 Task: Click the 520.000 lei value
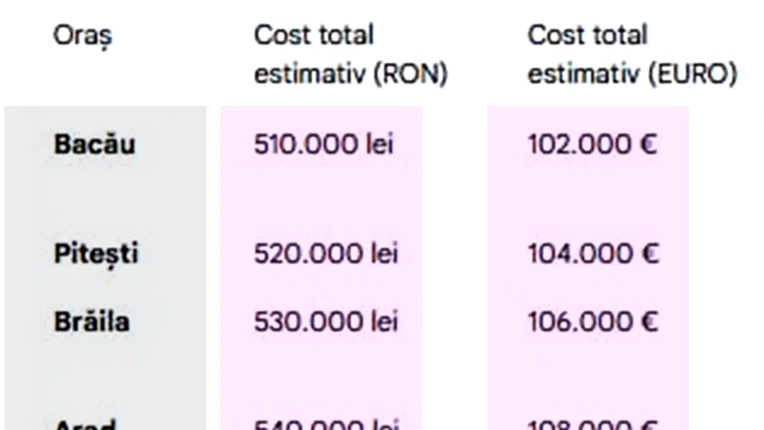click(325, 254)
